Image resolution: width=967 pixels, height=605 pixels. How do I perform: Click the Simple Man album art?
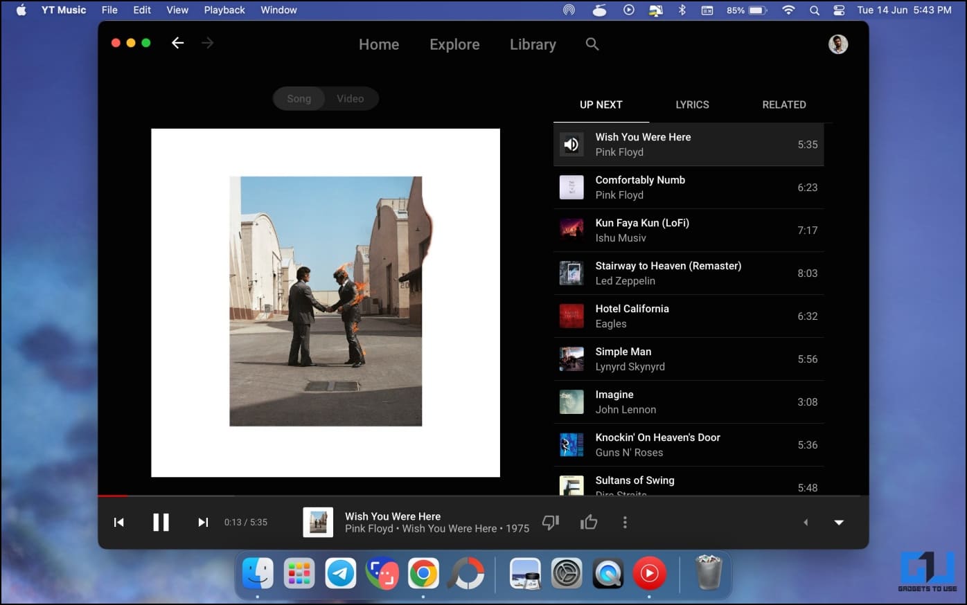coord(571,359)
